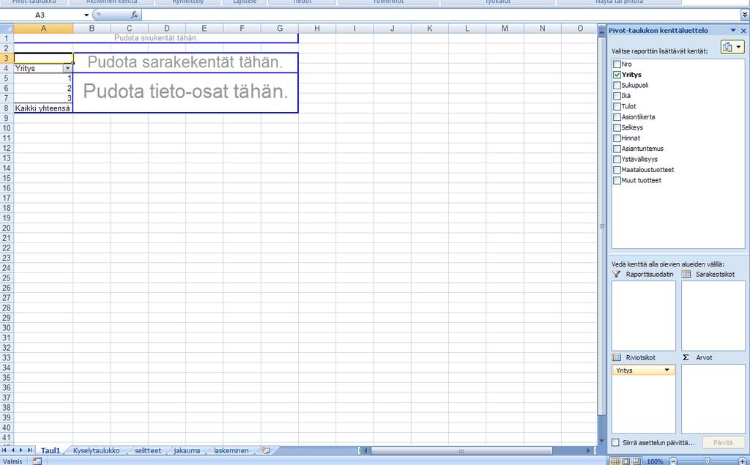The width and height of the screenshot is (750, 465).
Task: Click the Sarakeotsikot column labels icon
Action: (686, 274)
